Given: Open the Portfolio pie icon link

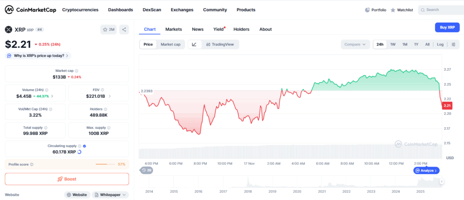Looking at the screenshot, I should coord(376,10).
